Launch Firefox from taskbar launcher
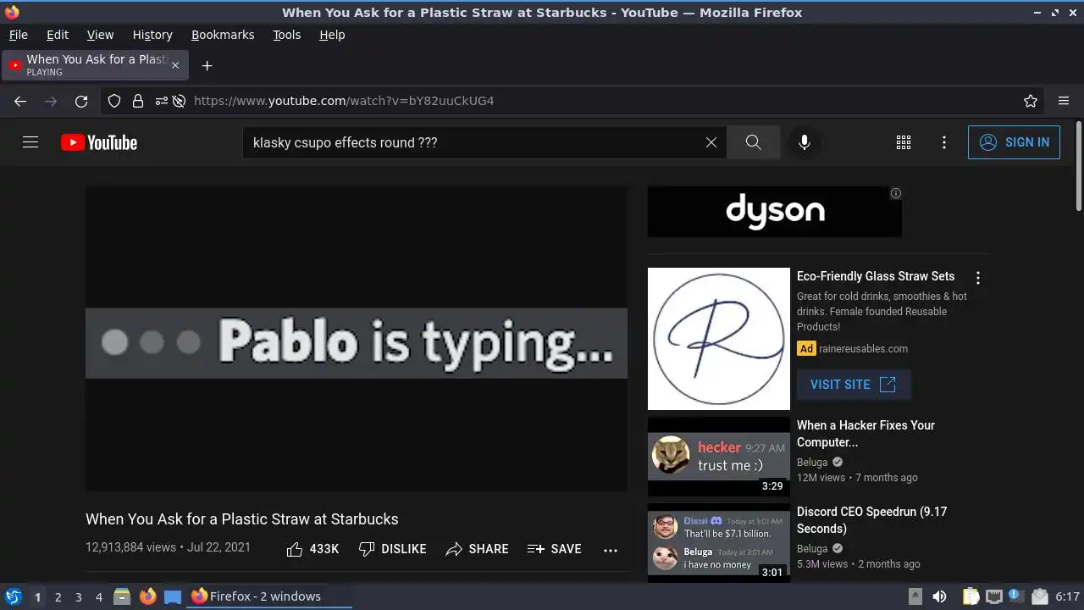This screenshot has height=610, width=1084. [x=147, y=596]
